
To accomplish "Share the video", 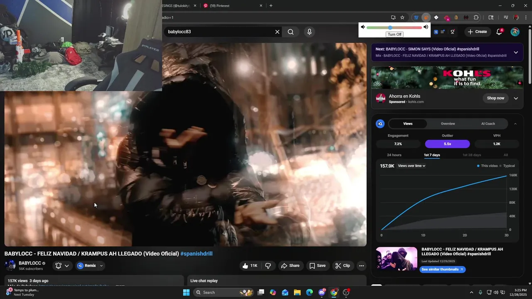I will (x=290, y=266).
